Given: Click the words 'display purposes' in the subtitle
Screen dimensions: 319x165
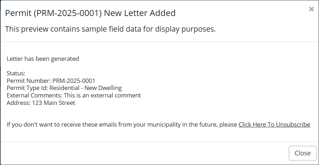Looking at the screenshot, I should tap(189, 29).
